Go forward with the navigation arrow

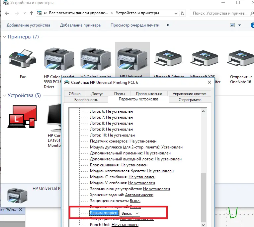17,13
